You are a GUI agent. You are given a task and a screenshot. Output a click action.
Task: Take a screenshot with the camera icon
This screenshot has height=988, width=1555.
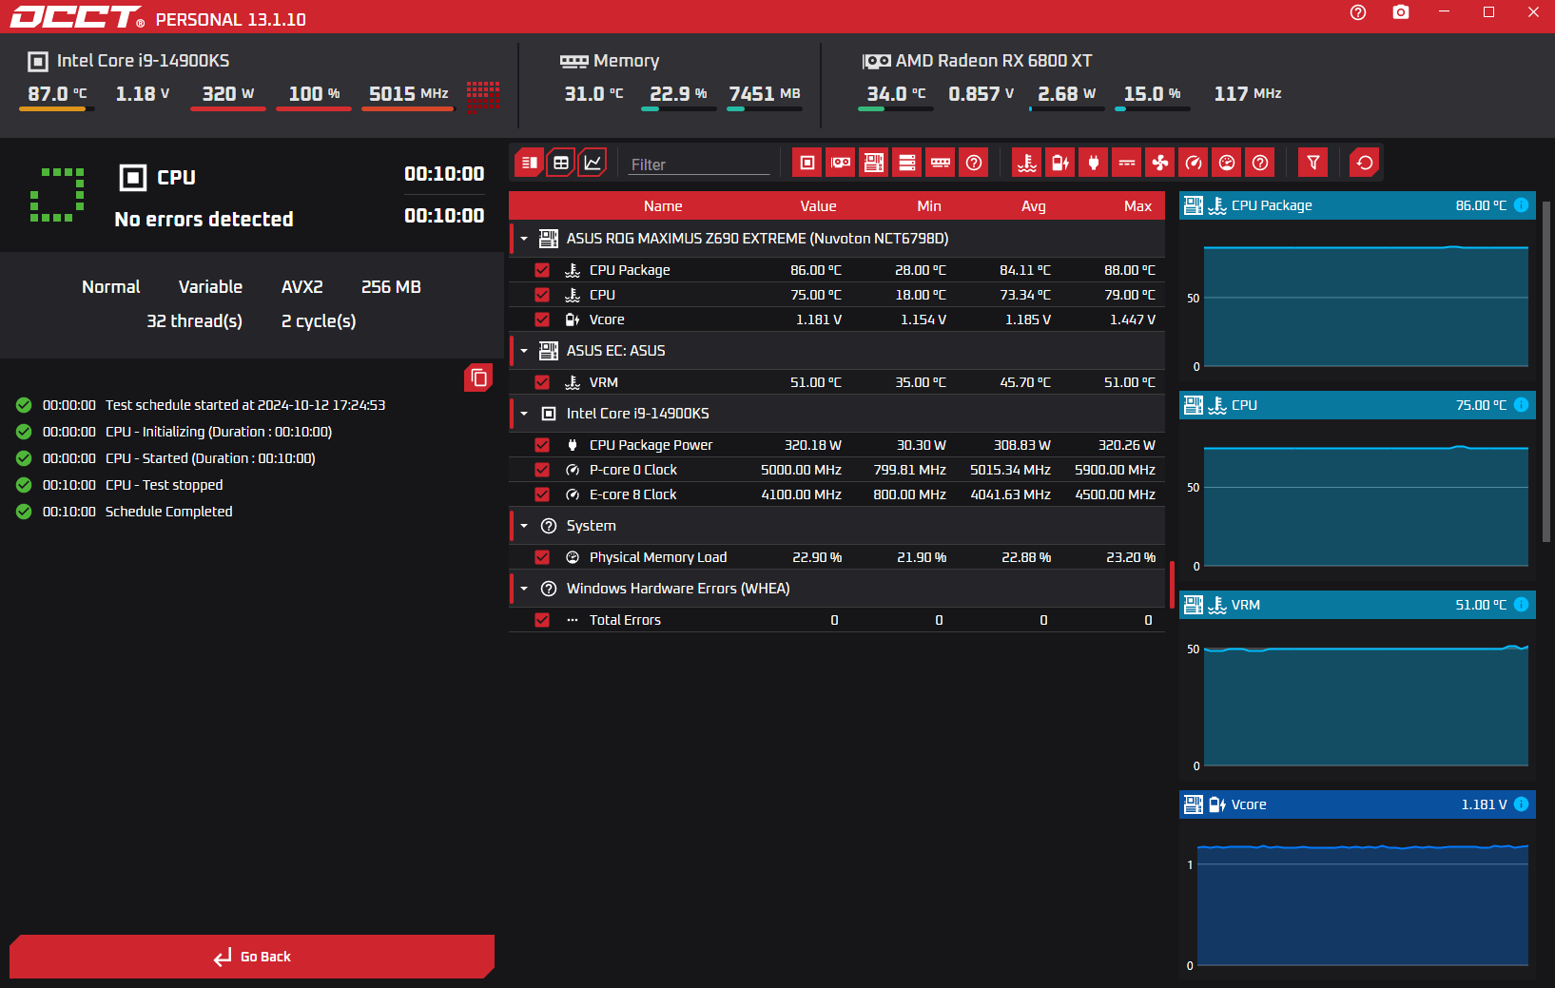(1400, 12)
